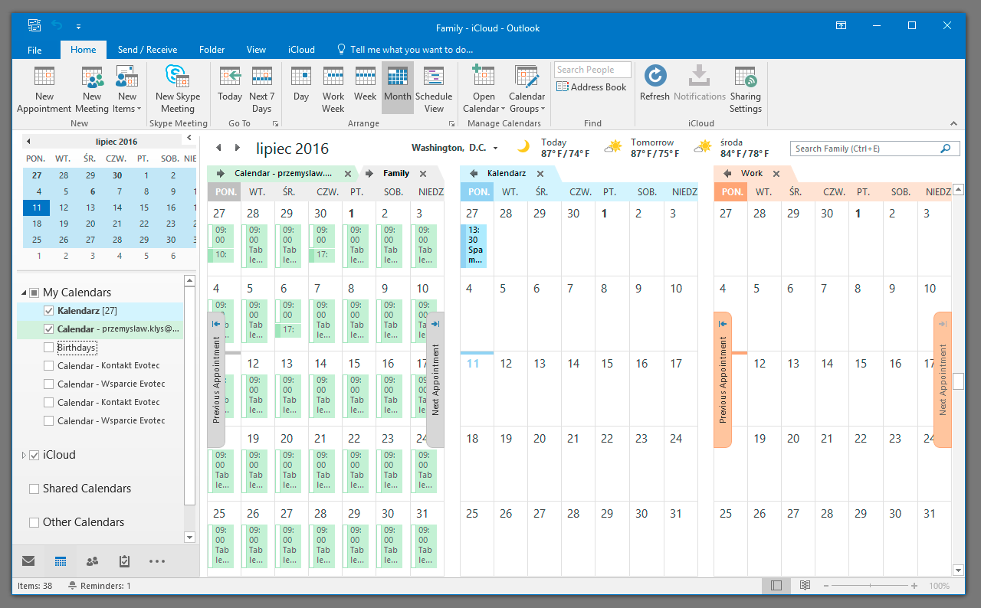Image resolution: width=981 pixels, height=608 pixels.
Task: Enable the Birthdays calendar checkbox
Action: 49,348
